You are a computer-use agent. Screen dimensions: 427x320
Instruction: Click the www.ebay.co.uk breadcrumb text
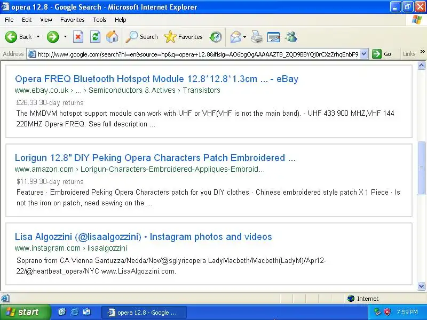click(x=42, y=90)
